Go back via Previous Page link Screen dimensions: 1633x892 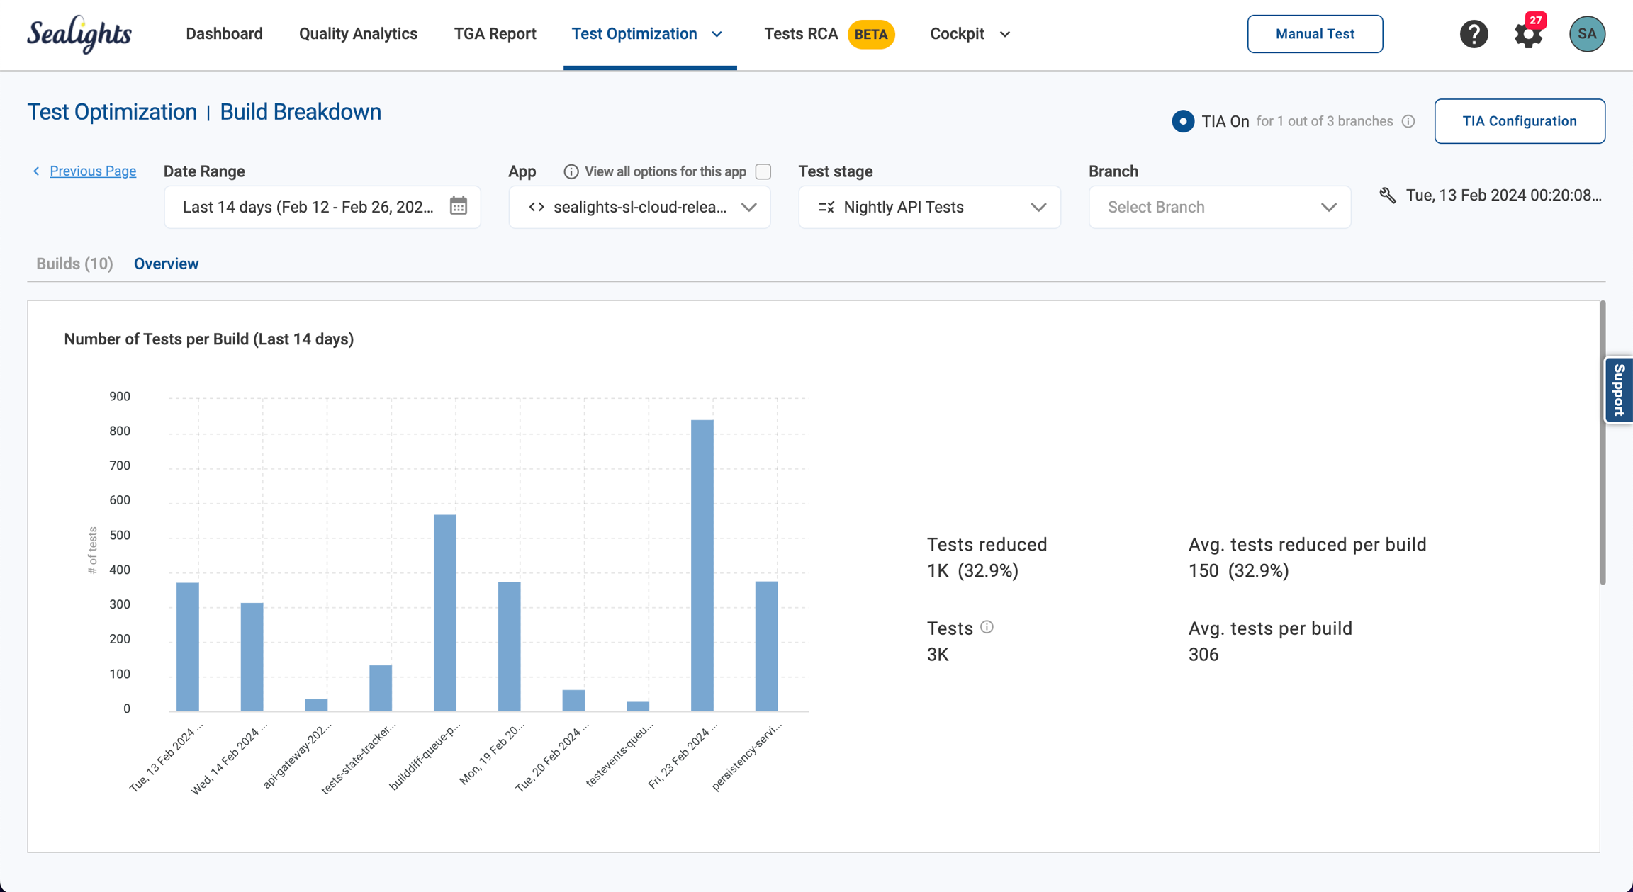tap(92, 171)
